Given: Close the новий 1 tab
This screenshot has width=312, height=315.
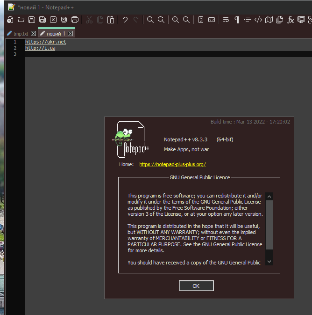Looking at the screenshot, I should coord(70,34).
